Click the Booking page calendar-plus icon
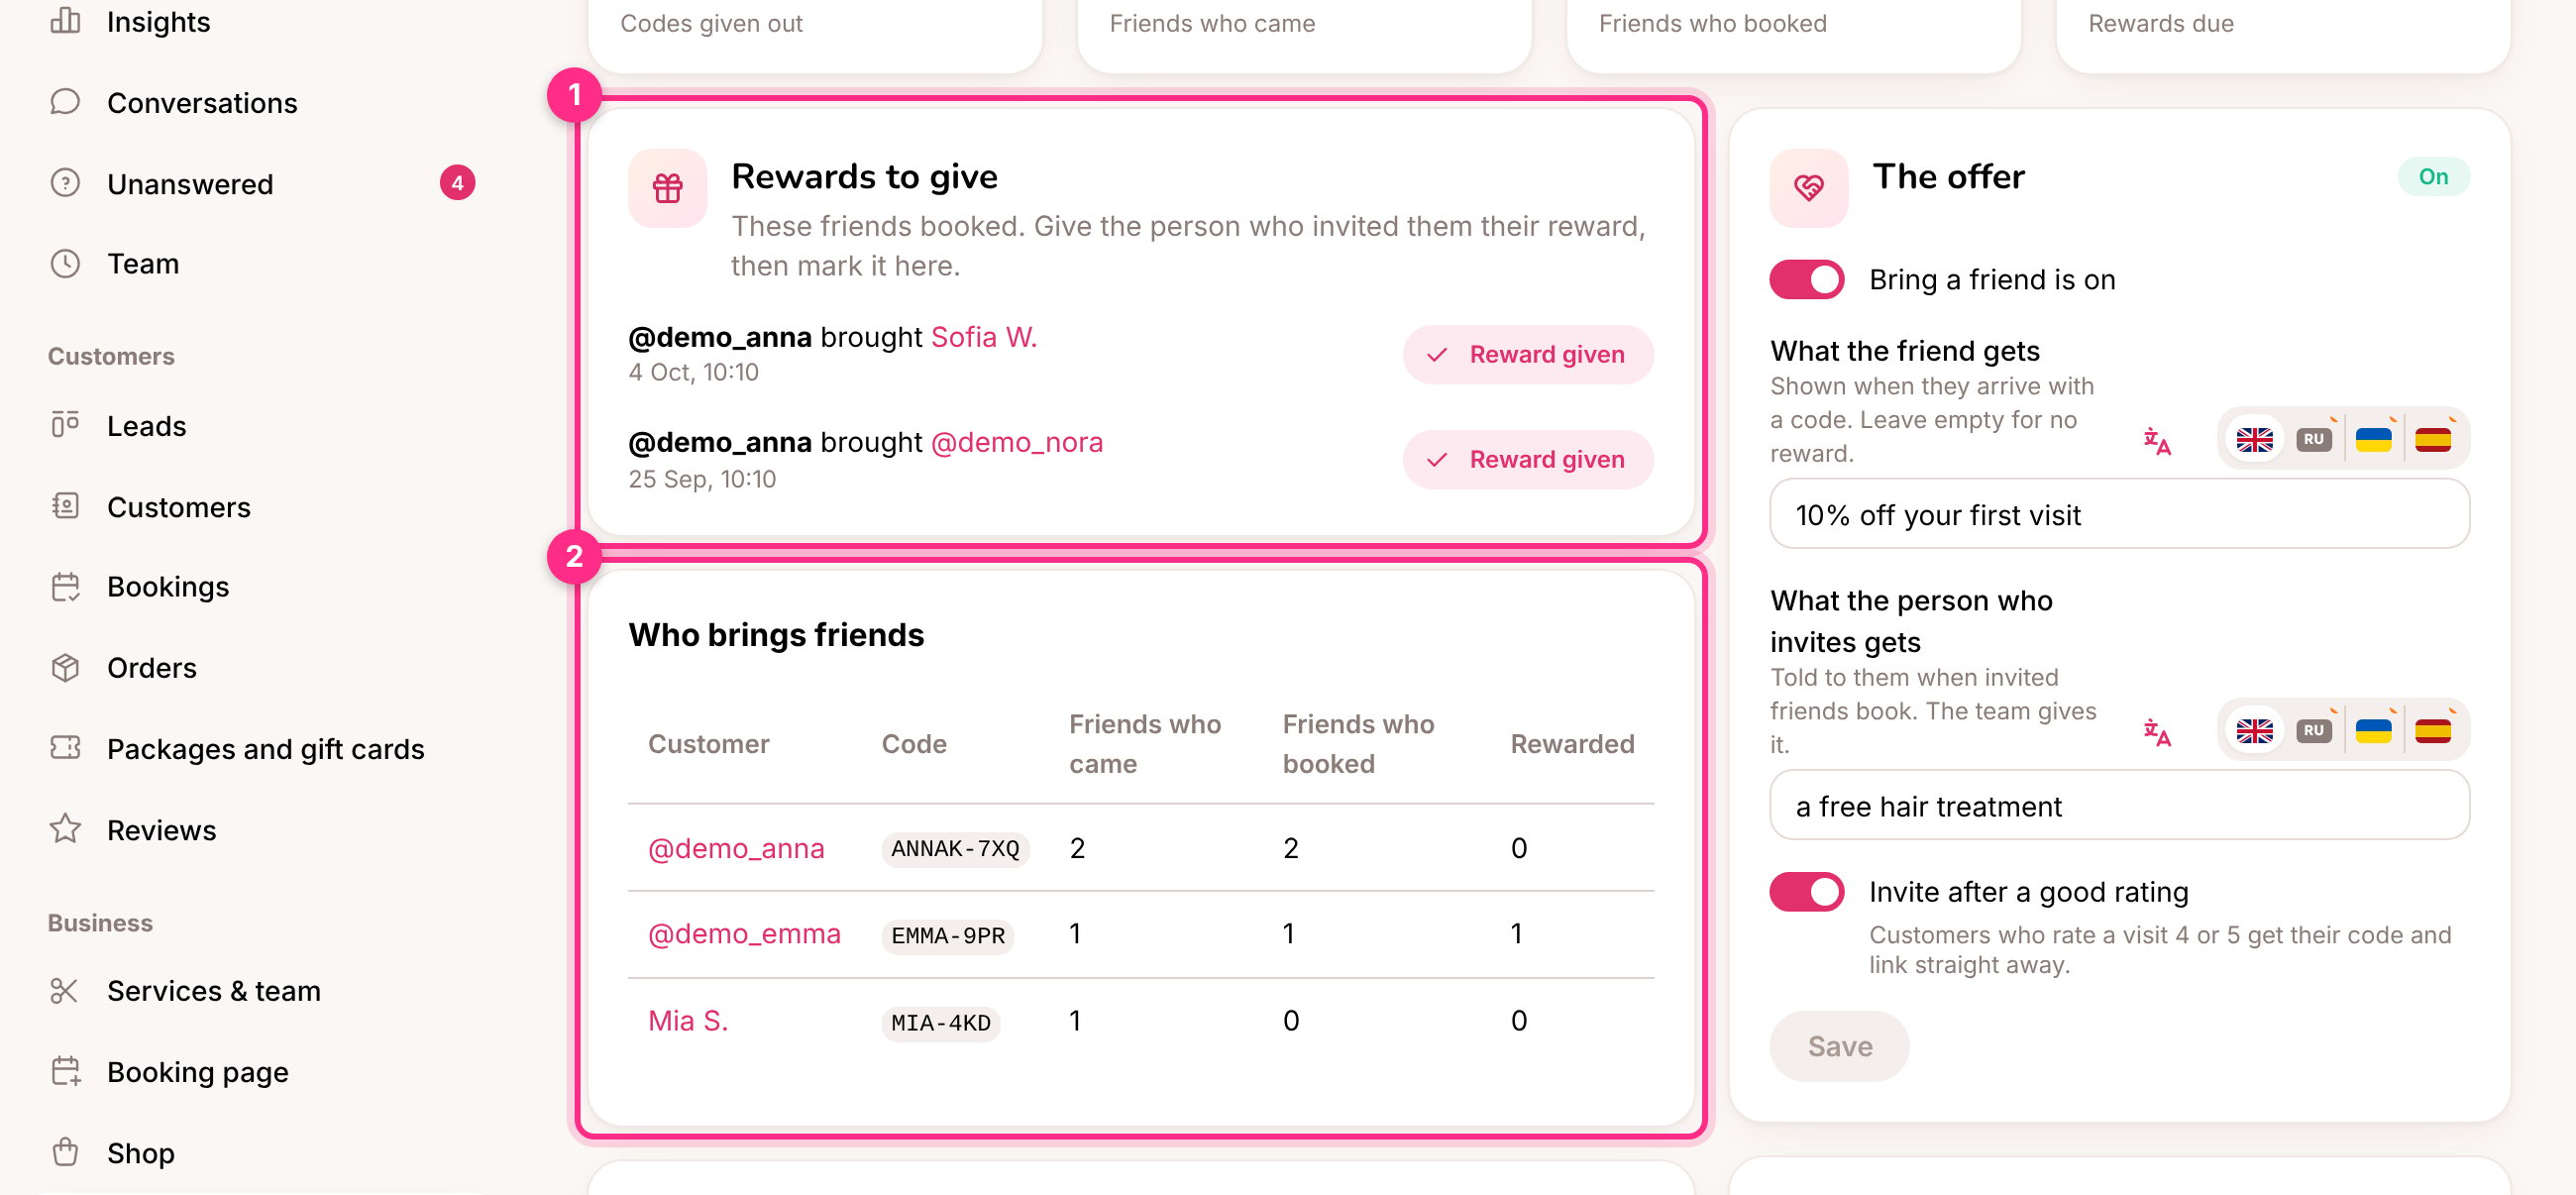 pyautogui.click(x=65, y=1072)
